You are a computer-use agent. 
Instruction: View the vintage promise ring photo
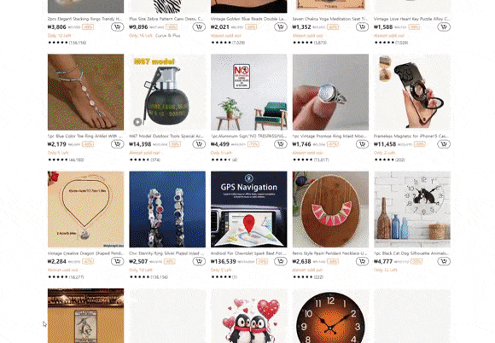330,92
